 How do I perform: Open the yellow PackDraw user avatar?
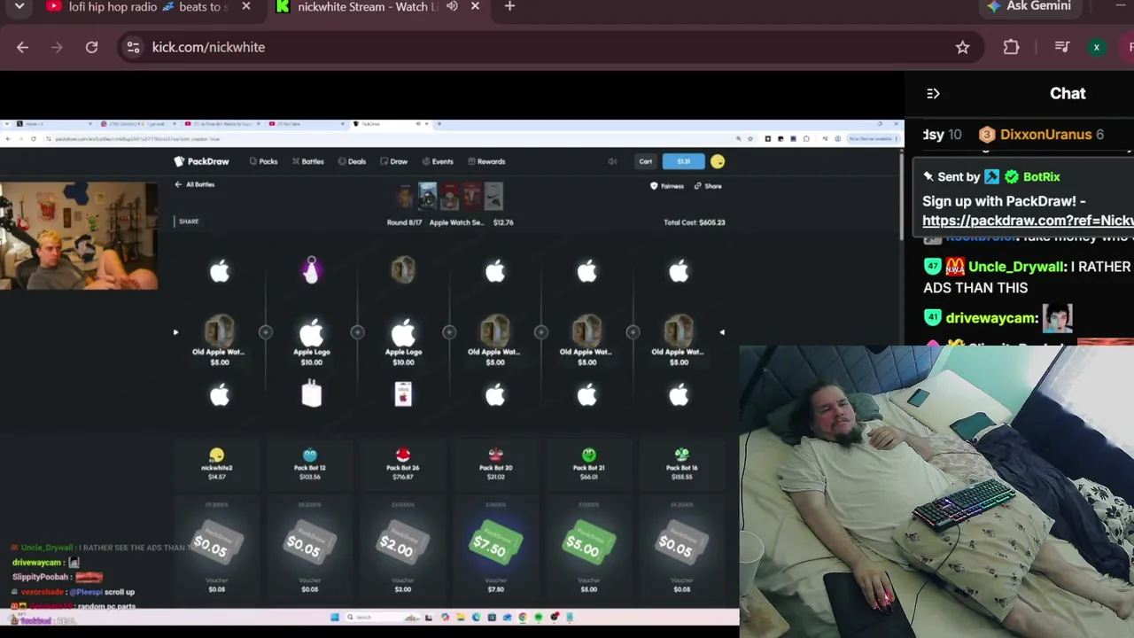pyautogui.click(x=718, y=161)
